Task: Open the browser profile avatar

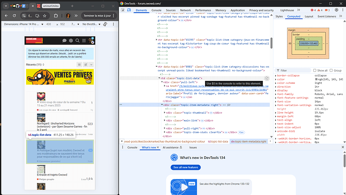Action: (x=68, y=16)
